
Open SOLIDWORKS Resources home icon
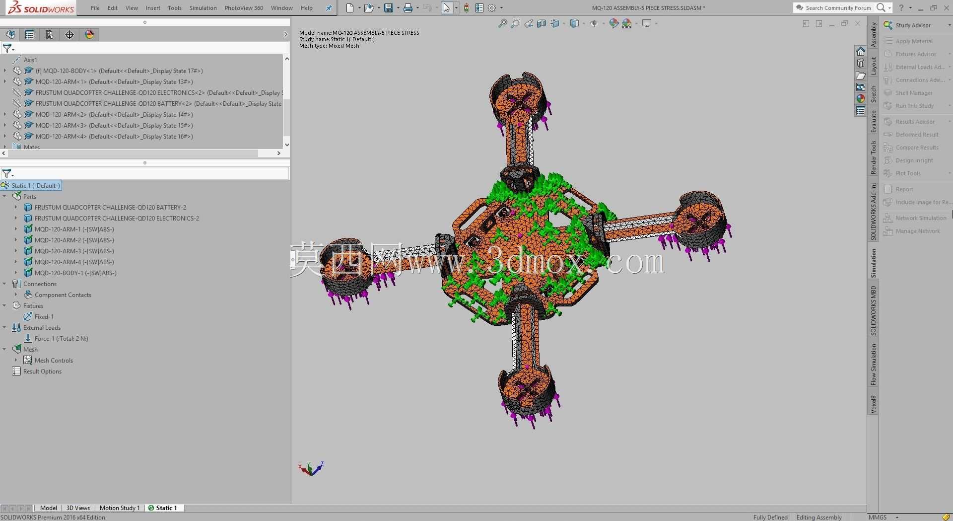[x=861, y=52]
